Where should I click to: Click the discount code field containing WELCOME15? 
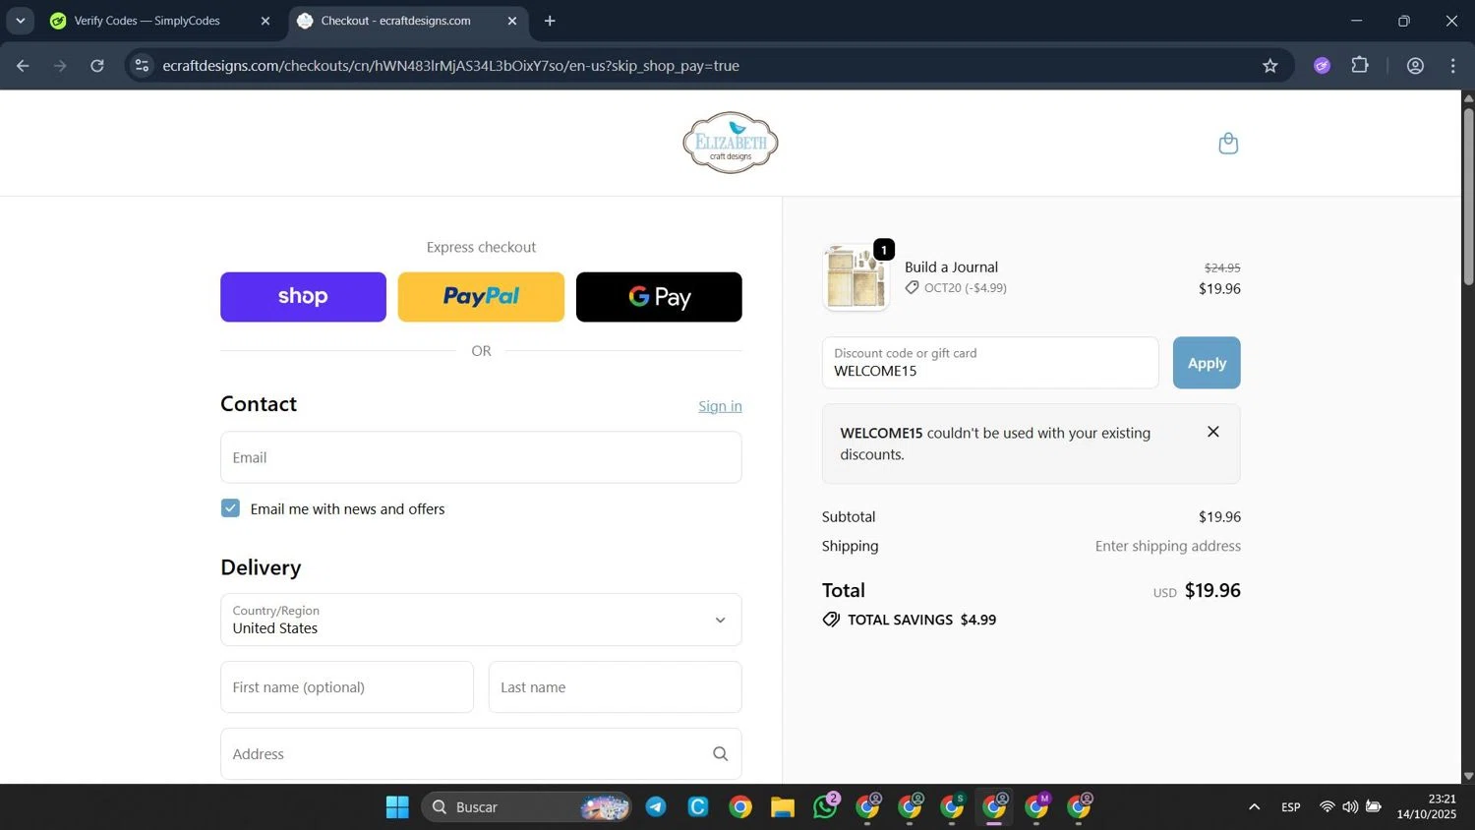(990, 363)
